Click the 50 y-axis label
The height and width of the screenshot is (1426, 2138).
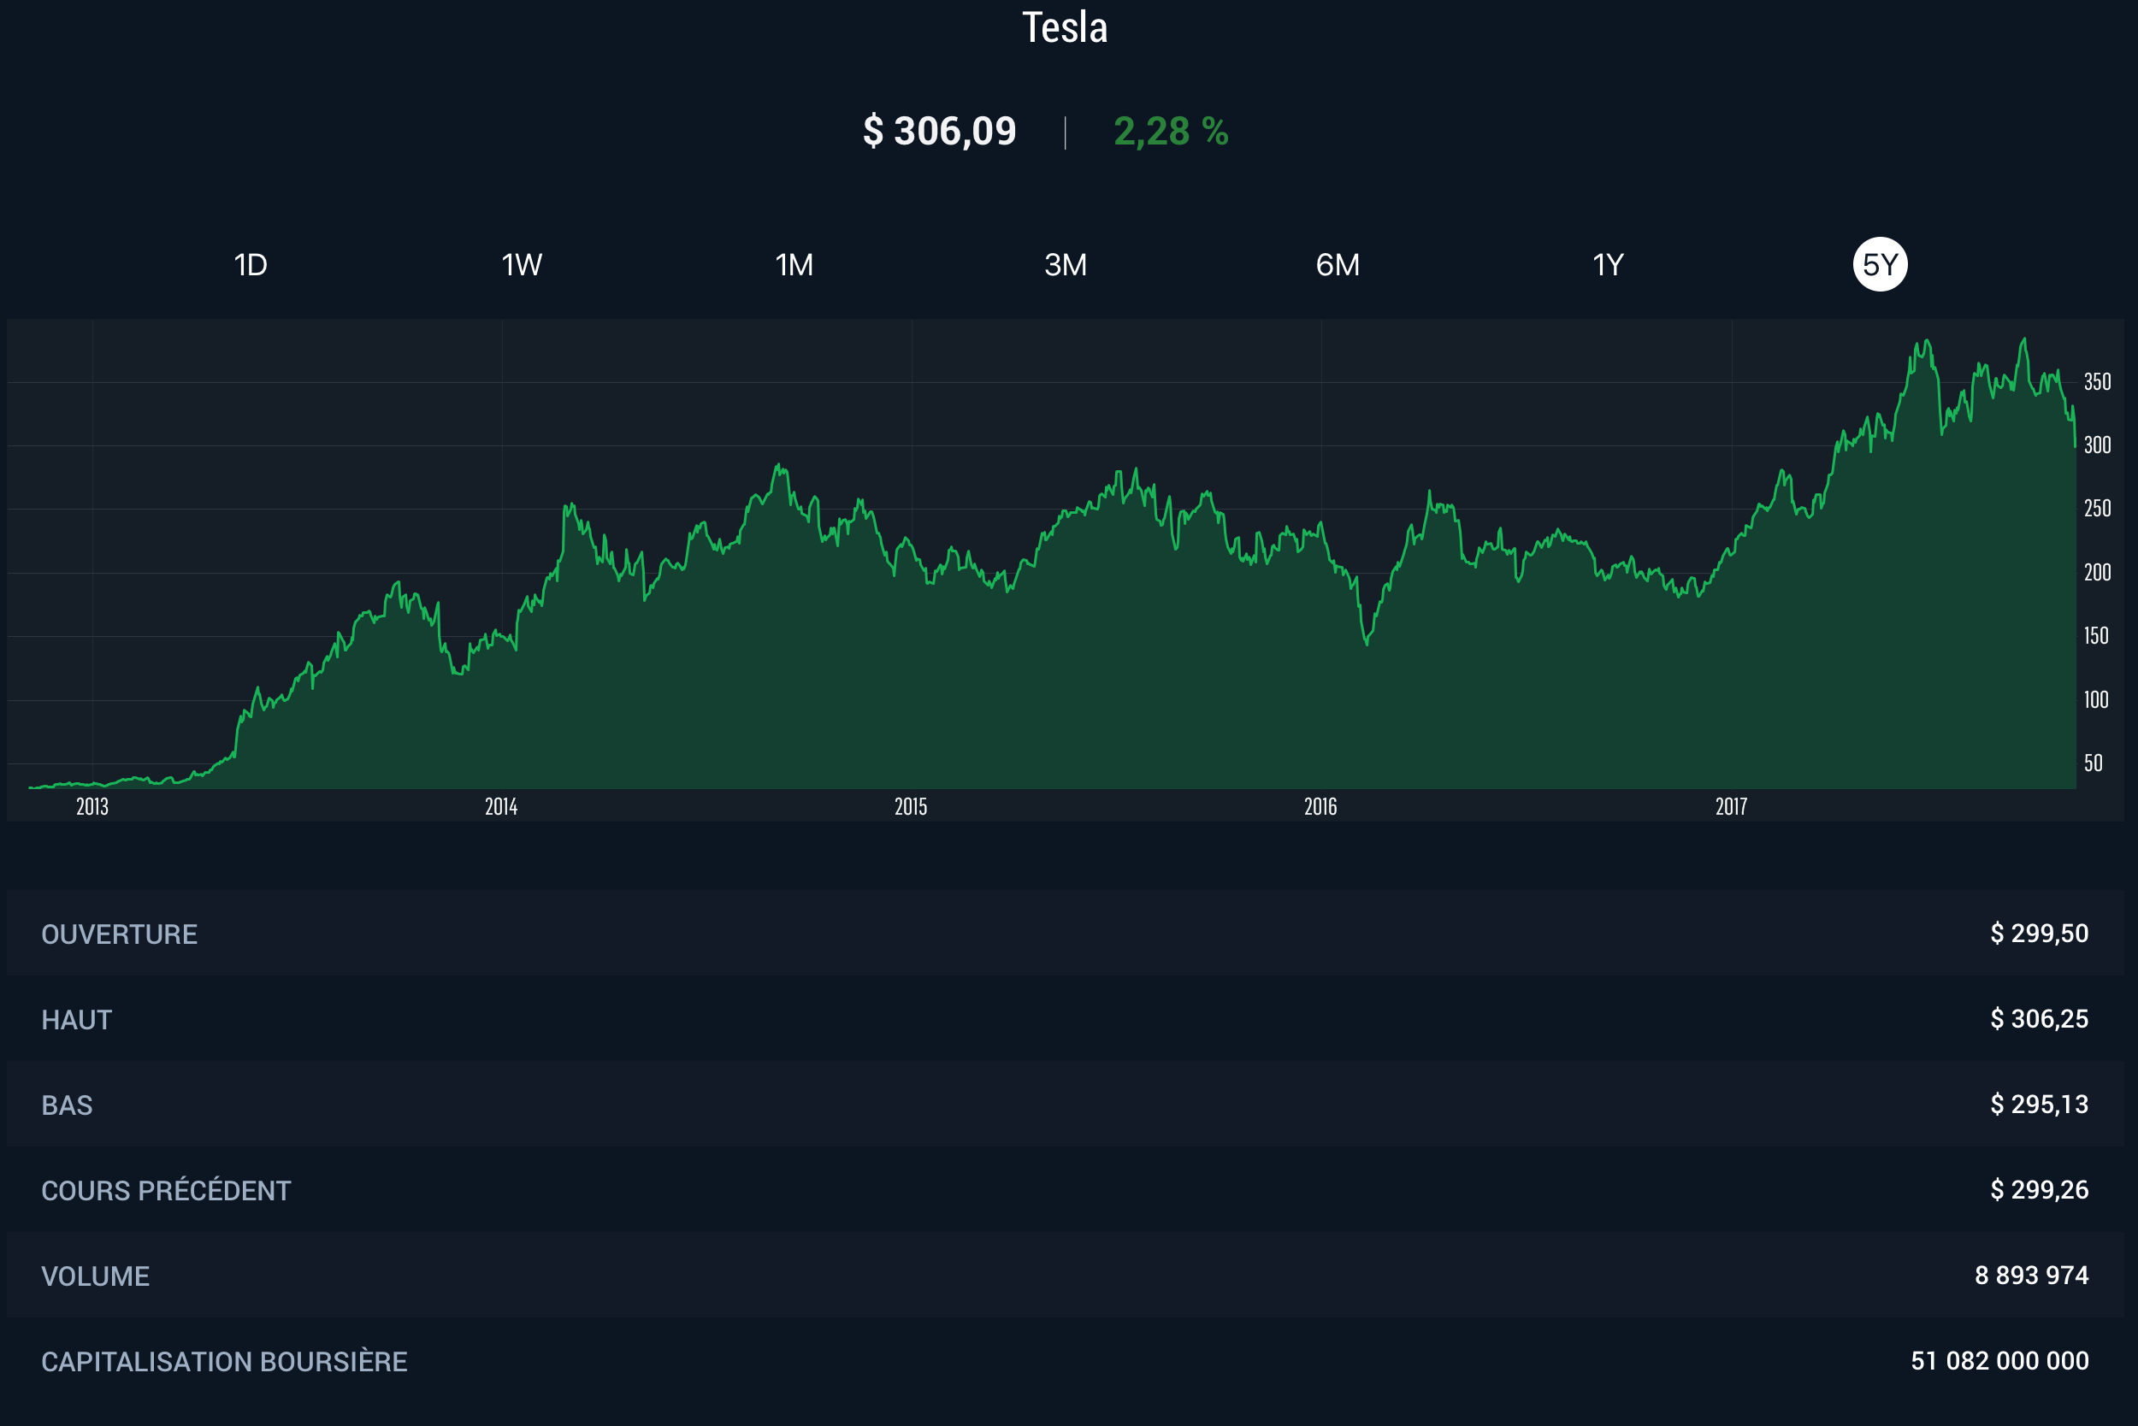(2094, 763)
